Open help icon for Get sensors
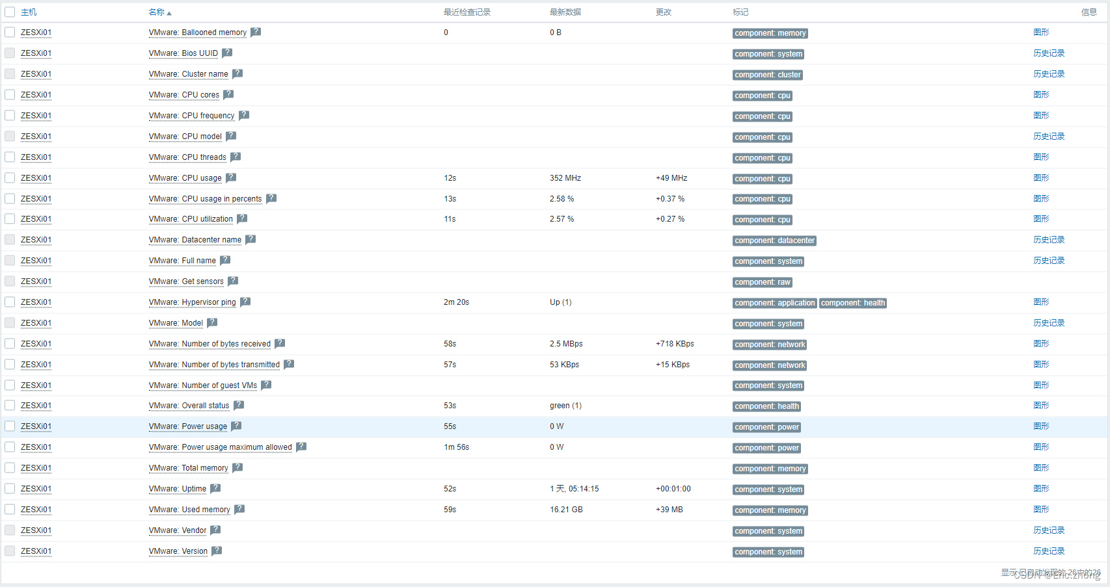Screen dimensions: 1110x587 (x=233, y=281)
